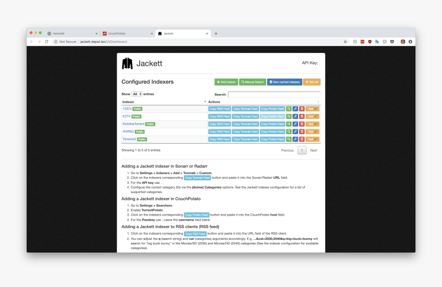Screen dimensions: 442x287
Task: Open the translate extension icon
Action: point(377,42)
